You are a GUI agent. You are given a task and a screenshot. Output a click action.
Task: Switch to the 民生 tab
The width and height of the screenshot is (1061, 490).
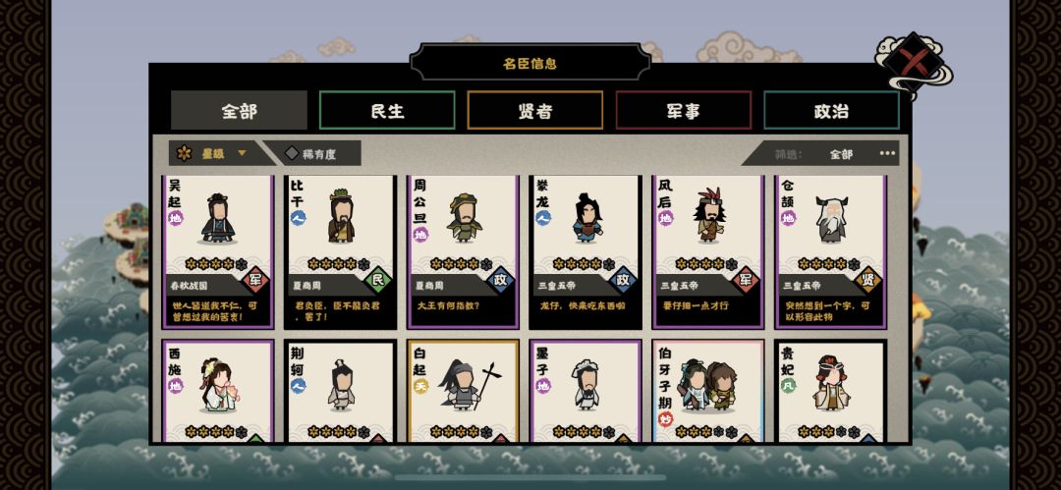pos(387,110)
